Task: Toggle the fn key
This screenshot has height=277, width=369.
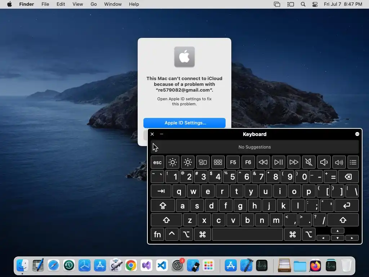Action: (x=157, y=234)
